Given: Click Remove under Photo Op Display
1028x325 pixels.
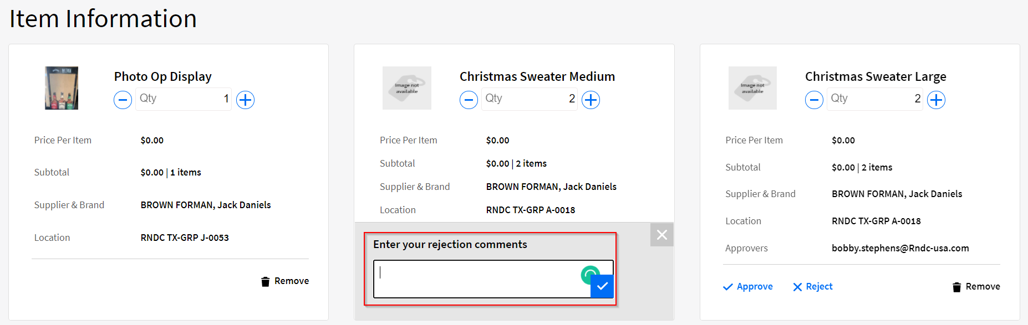Looking at the screenshot, I should [x=292, y=281].
